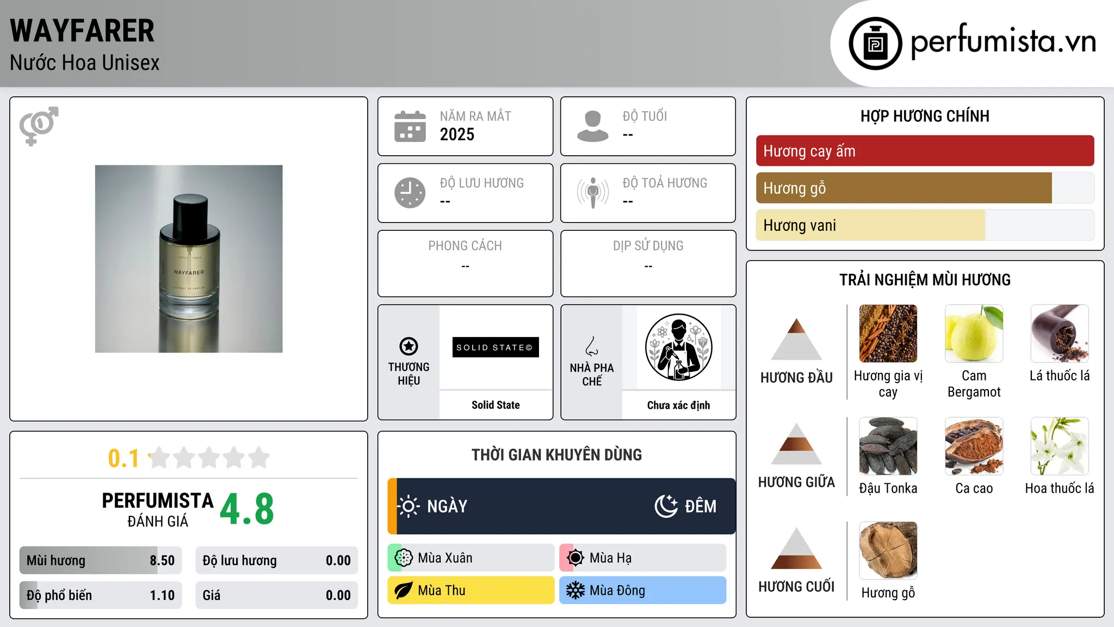The width and height of the screenshot is (1114, 627).
Task: Select the Mùa Thu season label
Action: click(x=442, y=591)
